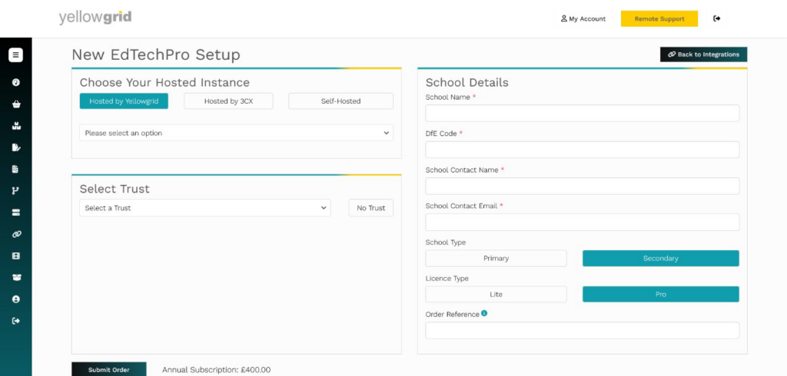Click the logout icon in the top bar
The image size is (787, 376).
pos(717,18)
